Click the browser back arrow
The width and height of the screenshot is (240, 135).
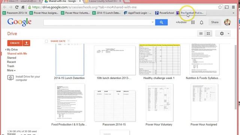[4, 7]
